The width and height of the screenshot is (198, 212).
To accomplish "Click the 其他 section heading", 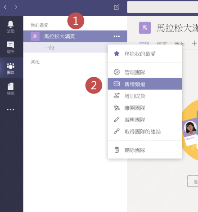I will tap(35, 62).
